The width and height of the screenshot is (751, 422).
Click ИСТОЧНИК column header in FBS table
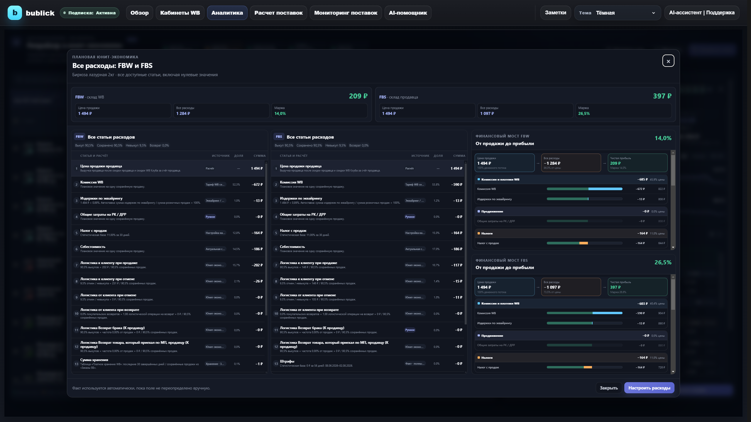(420, 156)
